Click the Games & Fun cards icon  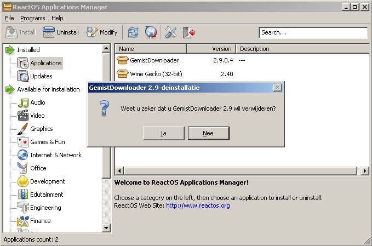click(23, 142)
